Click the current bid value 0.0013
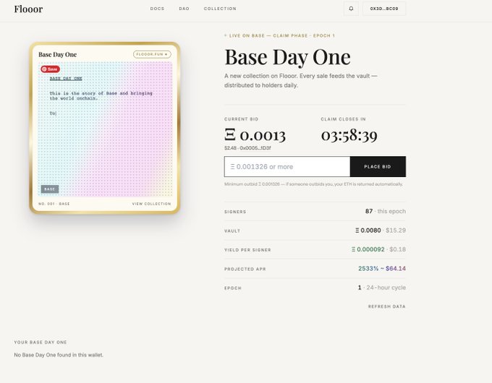The width and height of the screenshot is (492, 383). point(255,134)
